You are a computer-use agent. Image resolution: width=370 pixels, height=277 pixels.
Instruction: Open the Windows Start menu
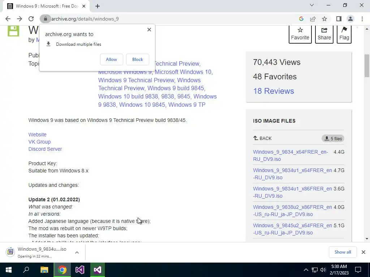click(9, 270)
